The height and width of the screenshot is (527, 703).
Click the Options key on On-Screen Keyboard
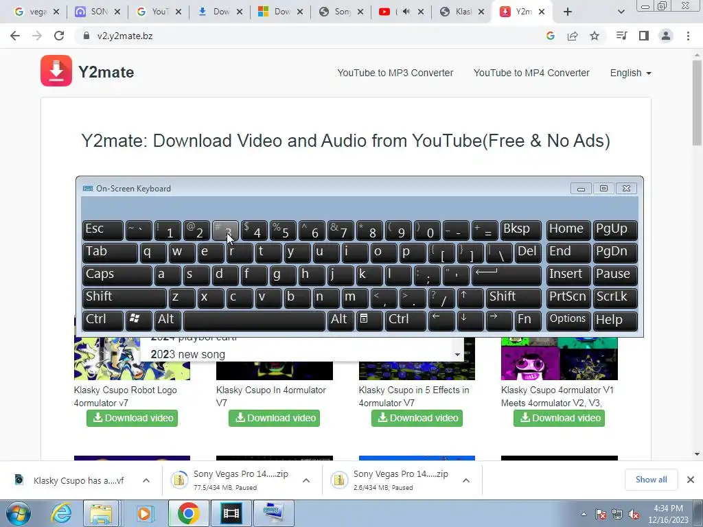tap(568, 321)
